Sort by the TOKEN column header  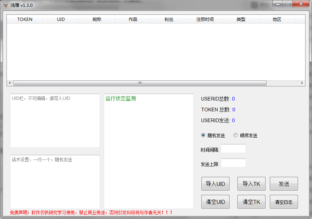click(25, 19)
